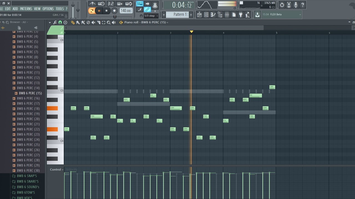This screenshot has height=199, width=355.
Task: Select the delete tool in piano roll toolbar
Action: (88, 22)
